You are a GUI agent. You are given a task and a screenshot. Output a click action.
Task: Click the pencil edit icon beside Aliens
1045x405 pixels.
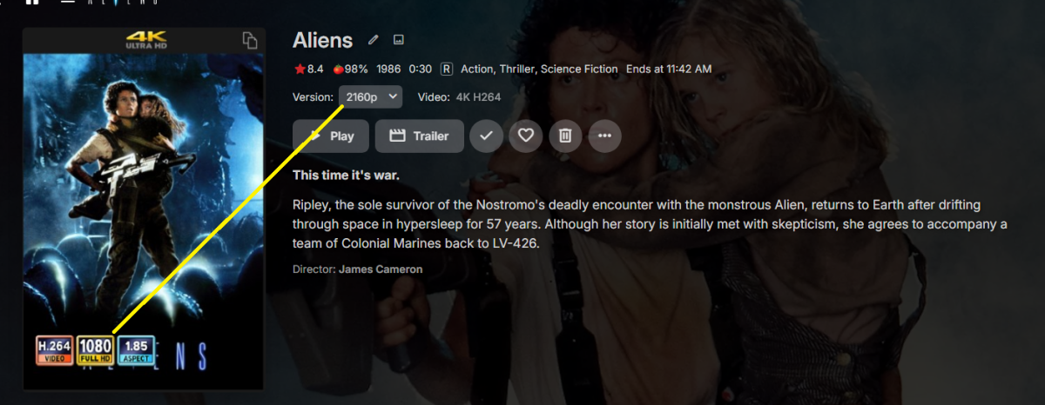[374, 40]
